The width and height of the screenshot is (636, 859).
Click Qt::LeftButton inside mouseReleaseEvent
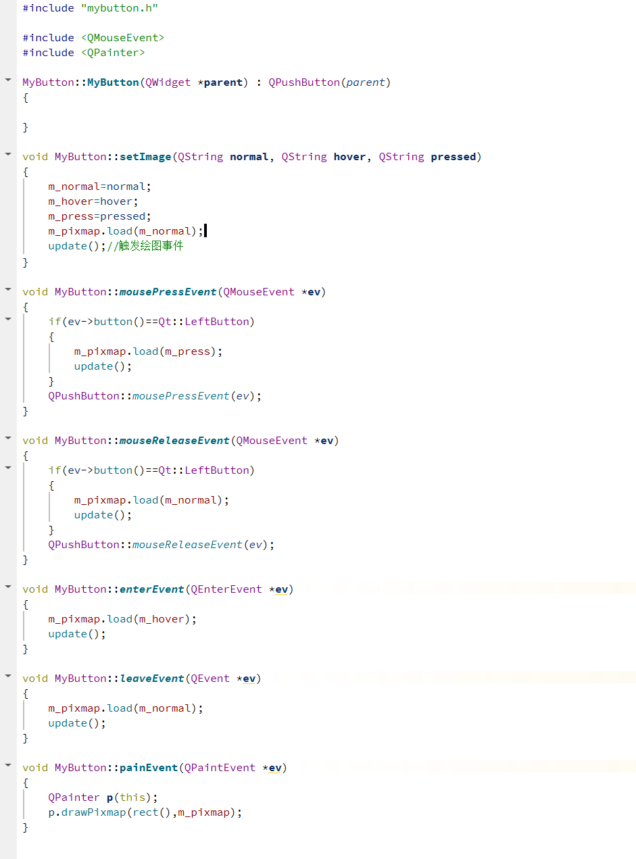tap(204, 470)
